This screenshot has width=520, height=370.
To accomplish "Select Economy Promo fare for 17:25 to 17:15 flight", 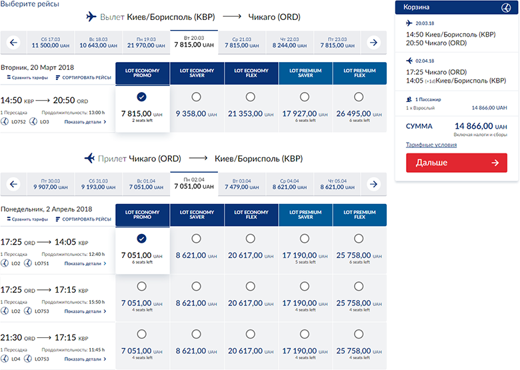I will tap(141, 286).
